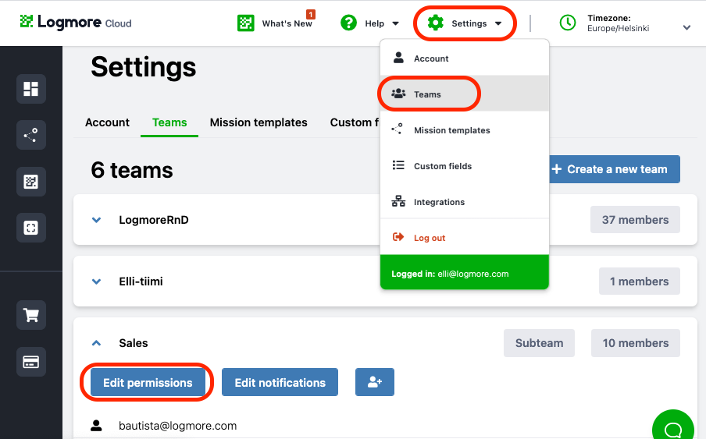Switch to the Account tab
The width and height of the screenshot is (706, 439).
(x=107, y=122)
